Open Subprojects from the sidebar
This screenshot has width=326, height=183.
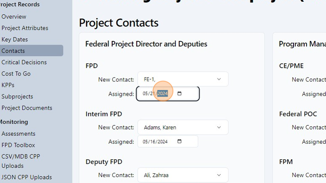click(17, 97)
